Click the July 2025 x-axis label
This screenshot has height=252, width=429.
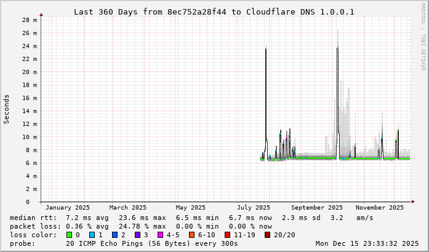[x=254, y=208]
